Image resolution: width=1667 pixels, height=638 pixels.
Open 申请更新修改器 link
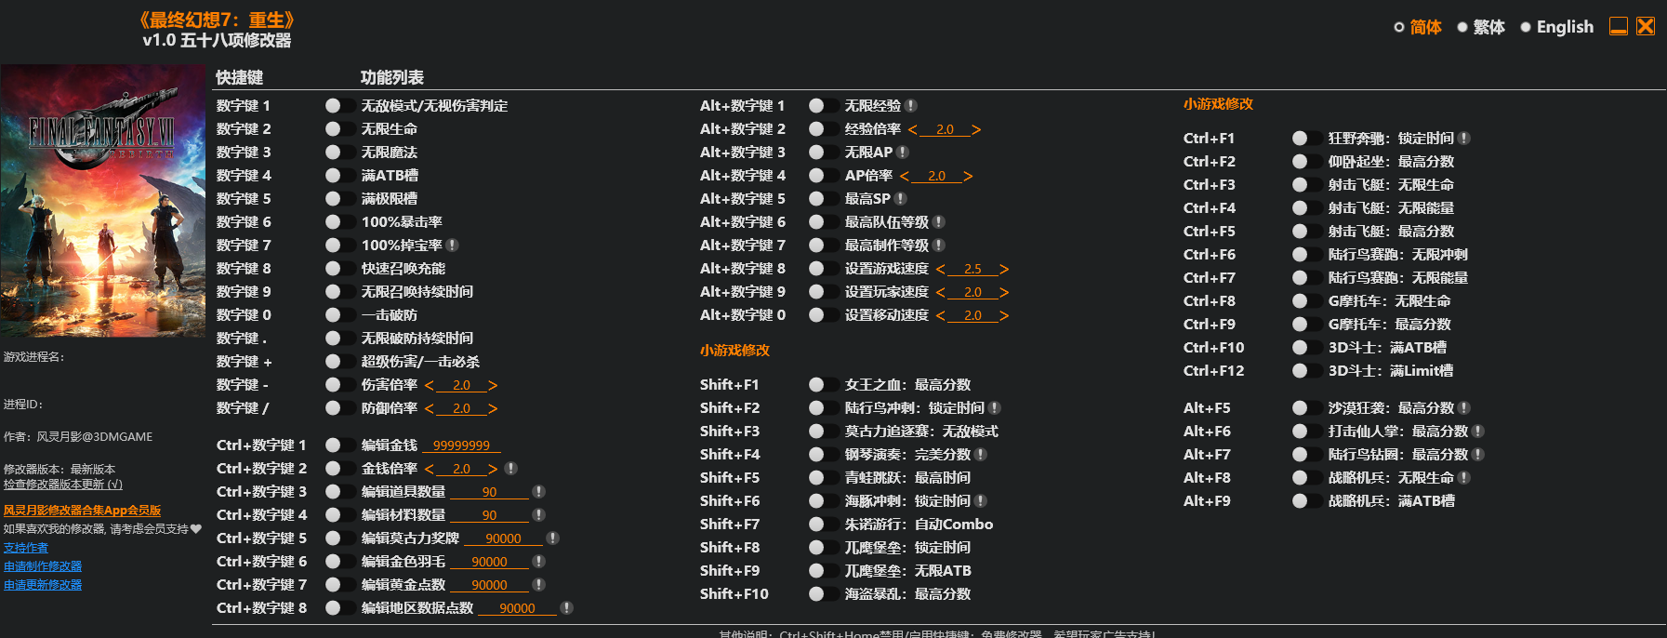[x=43, y=585]
